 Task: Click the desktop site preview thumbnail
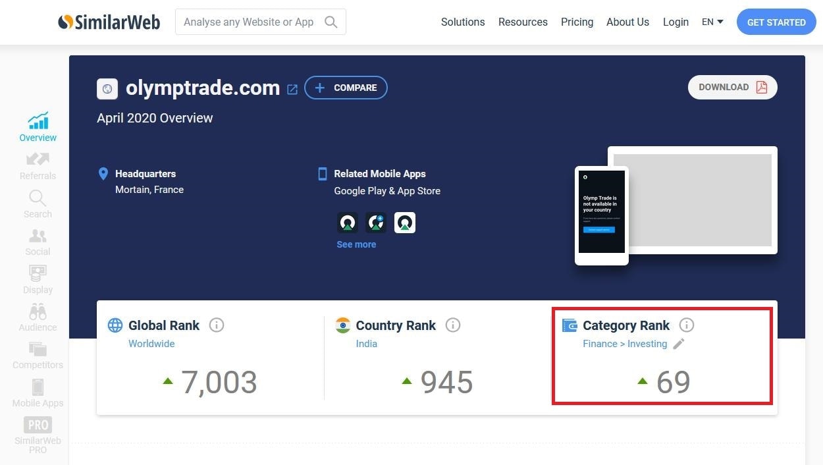pyautogui.click(x=693, y=200)
